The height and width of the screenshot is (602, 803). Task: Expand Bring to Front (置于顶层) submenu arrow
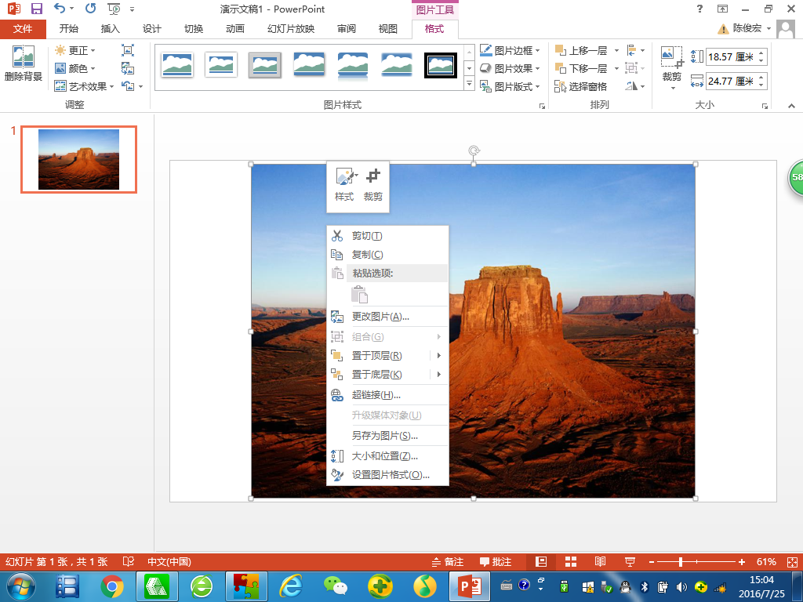point(439,355)
